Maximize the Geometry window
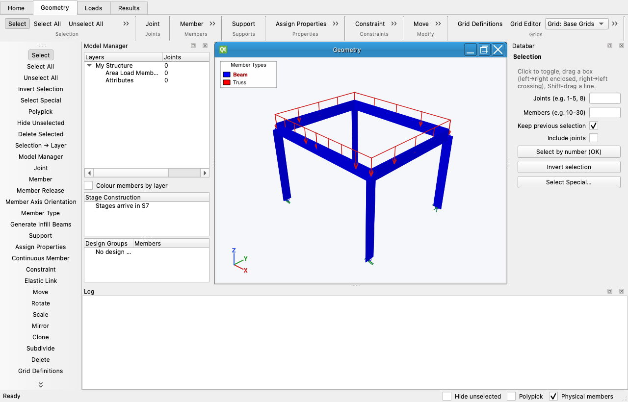The height and width of the screenshot is (402, 628). [x=484, y=50]
